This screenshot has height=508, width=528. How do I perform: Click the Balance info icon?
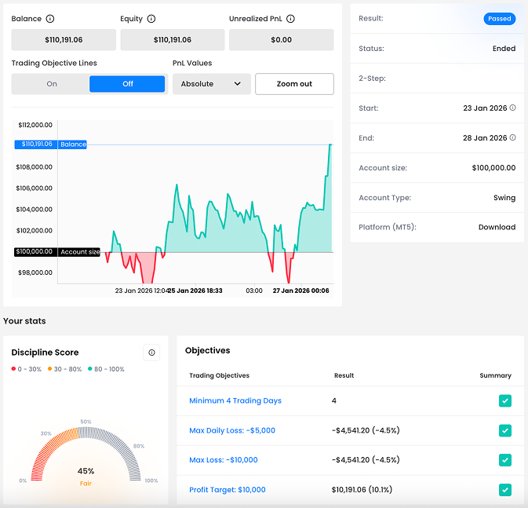click(x=50, y=19)
